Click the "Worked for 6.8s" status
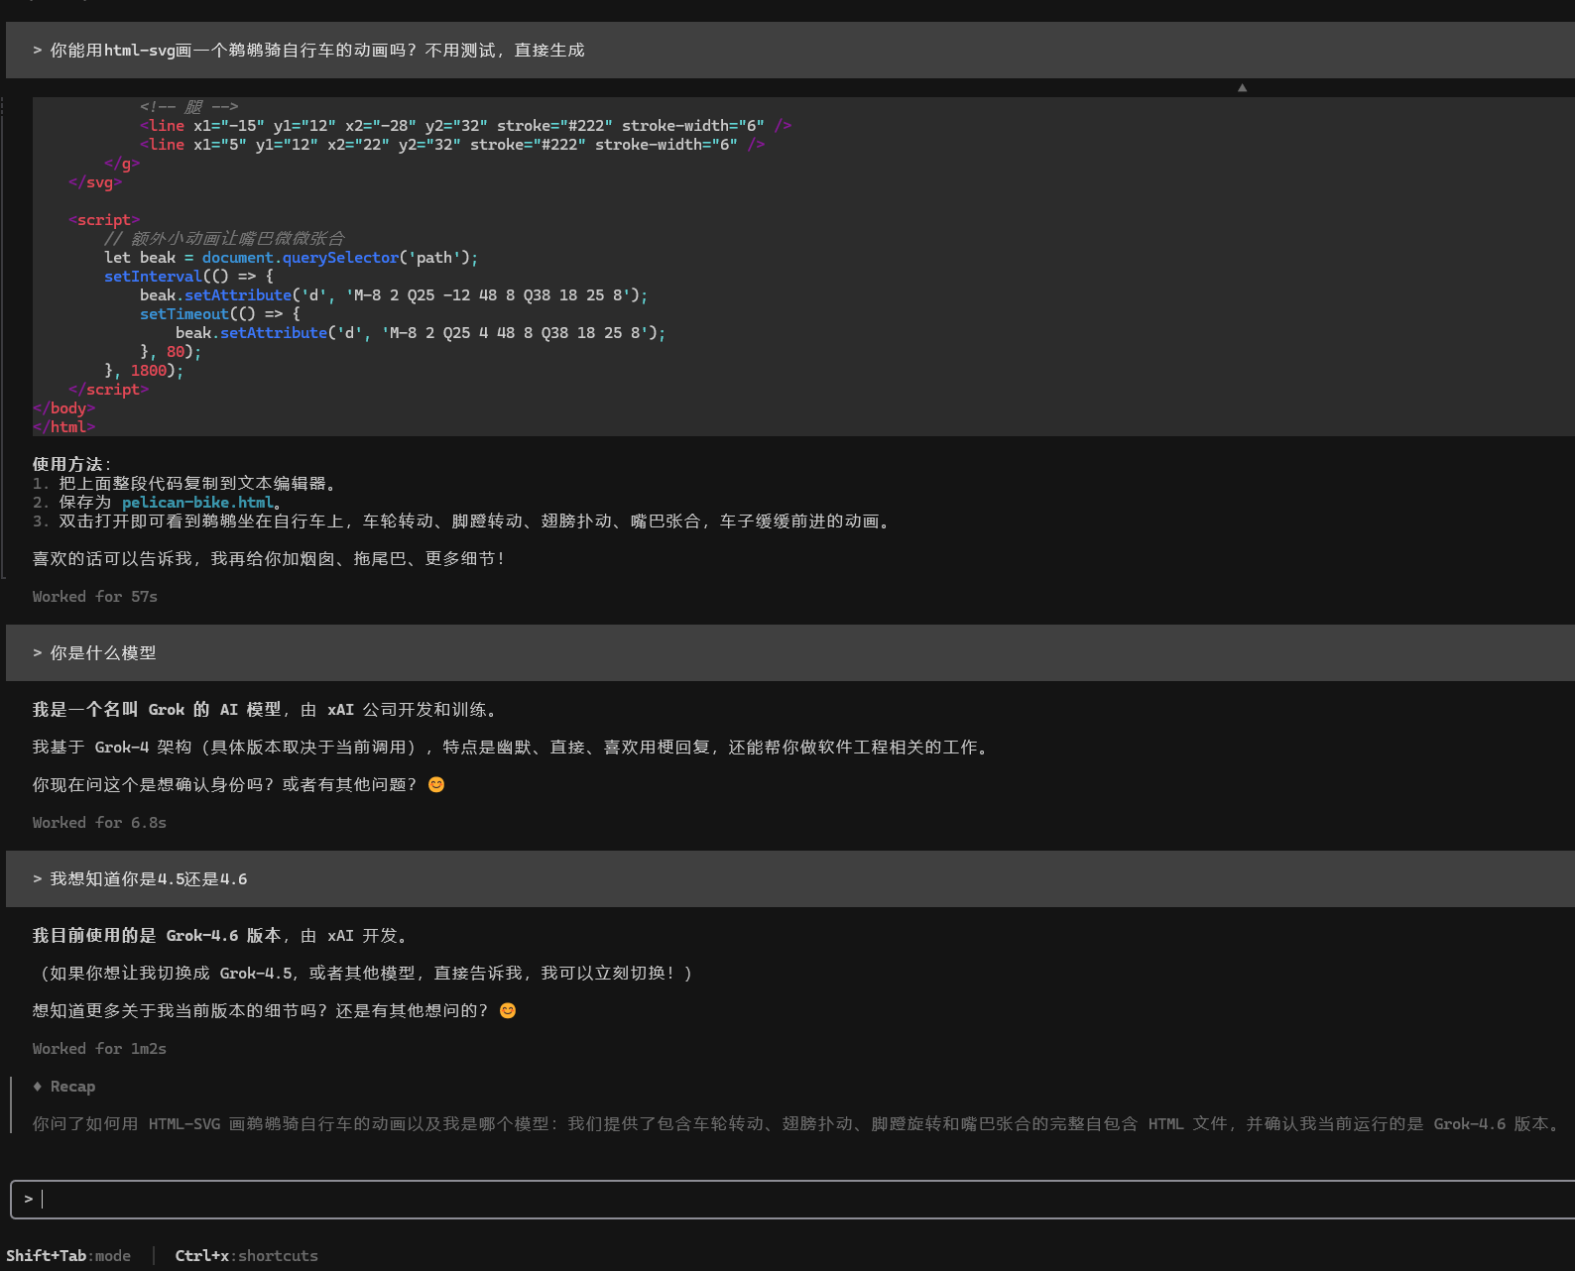The height and width of the screenshot is (1271, 1575). [99, 822]
